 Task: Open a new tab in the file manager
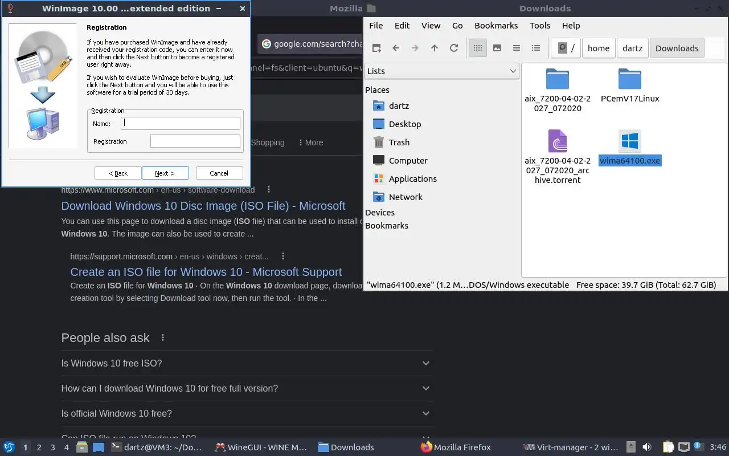(376, 48)
